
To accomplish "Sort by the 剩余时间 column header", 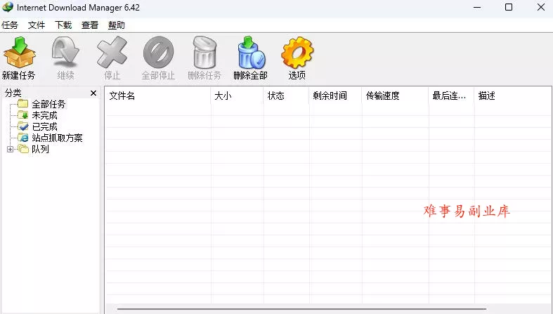I will 335,96.
